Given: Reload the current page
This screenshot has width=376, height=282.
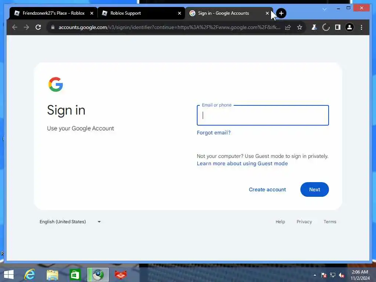Looking at the screenshot, I should tap(38, 27).
